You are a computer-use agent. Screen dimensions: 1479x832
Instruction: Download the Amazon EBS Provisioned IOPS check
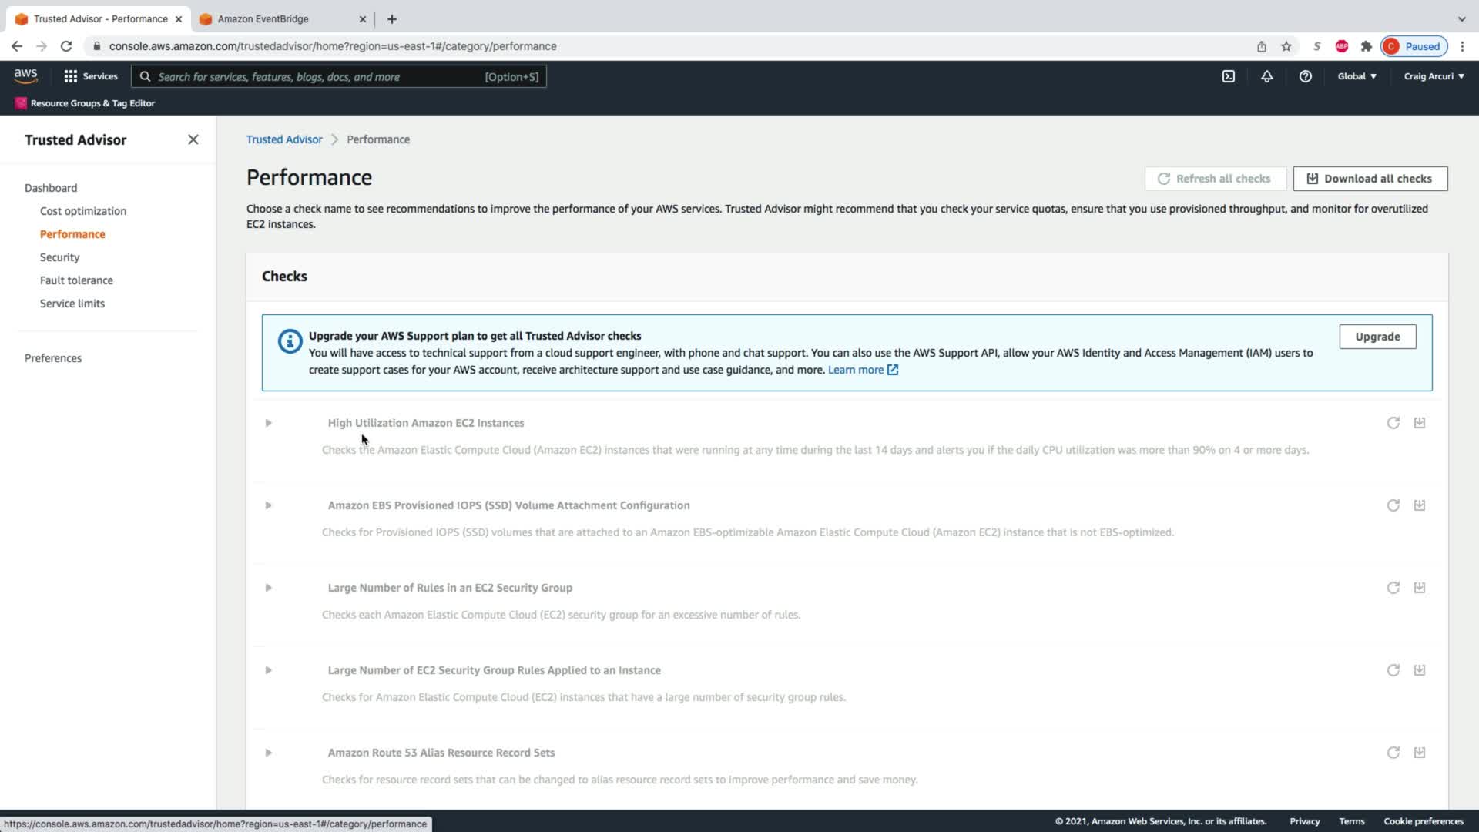(1419, 505)
